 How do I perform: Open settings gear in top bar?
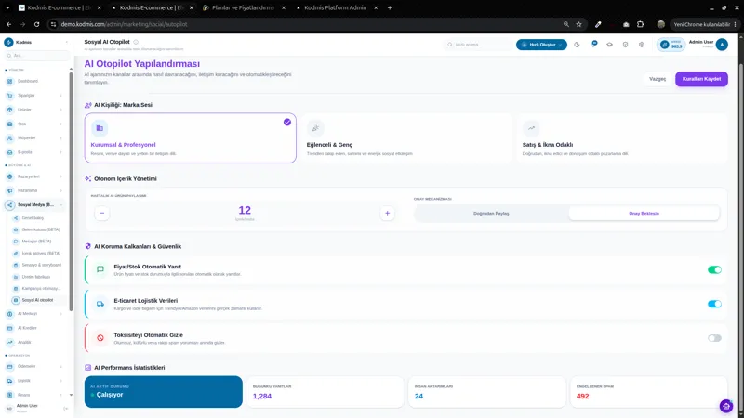tap(642, 45)
